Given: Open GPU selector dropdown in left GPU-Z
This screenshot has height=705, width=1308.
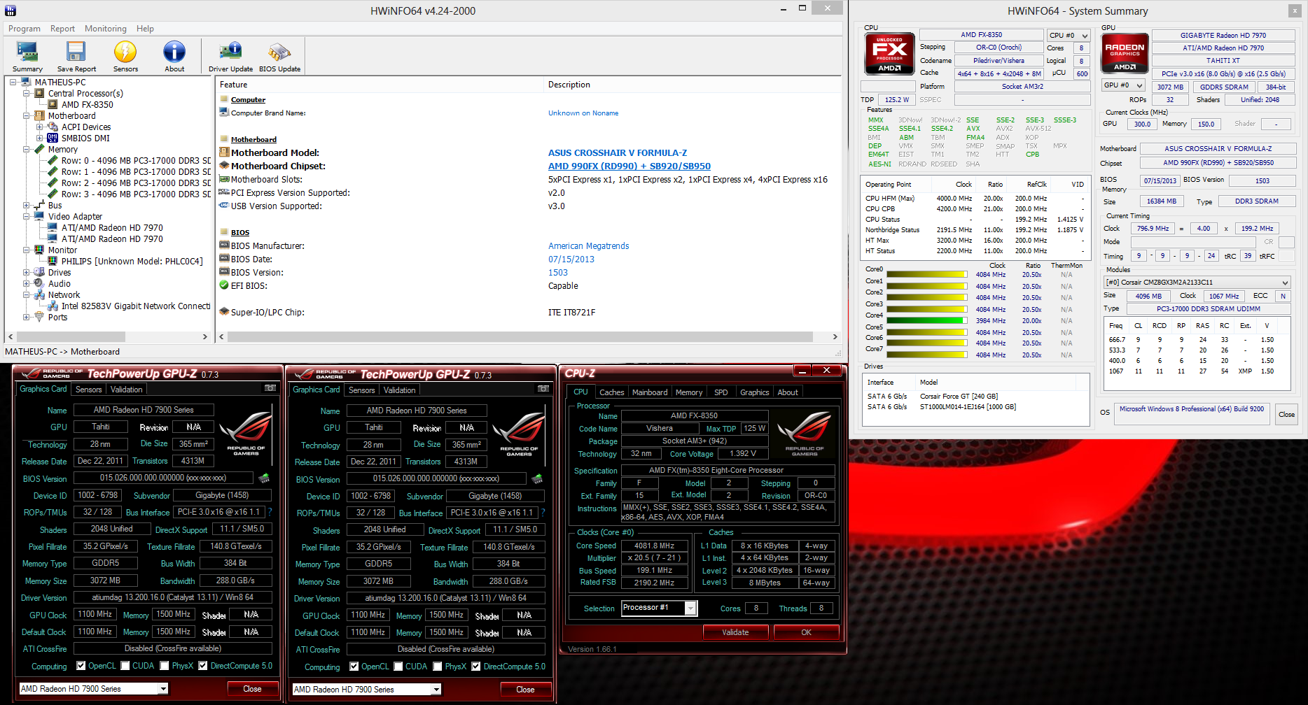Looking at the screenshot, I should (94, 689).
